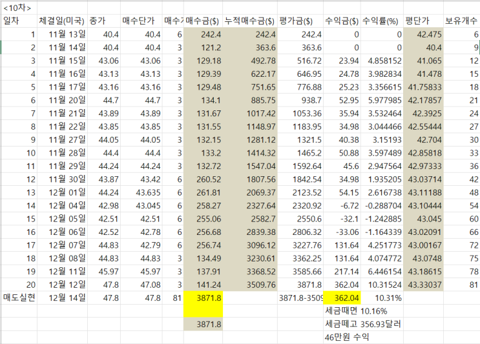Select the formula cell 3871.8-350
Viewport: 480px width, 344px height.
click(300, 298)
